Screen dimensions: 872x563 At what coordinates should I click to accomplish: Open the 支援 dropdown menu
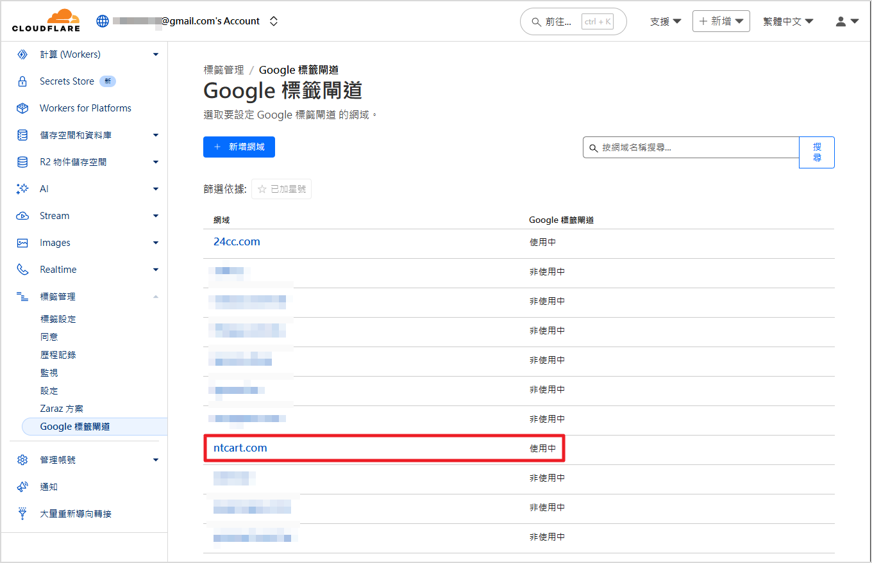pyautogui.click(x=666, y=21)
